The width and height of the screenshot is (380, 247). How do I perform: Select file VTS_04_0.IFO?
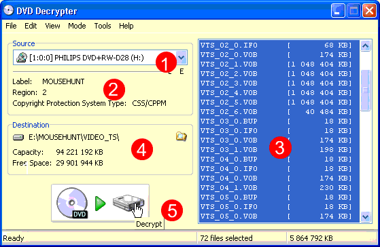coord(279,168)
